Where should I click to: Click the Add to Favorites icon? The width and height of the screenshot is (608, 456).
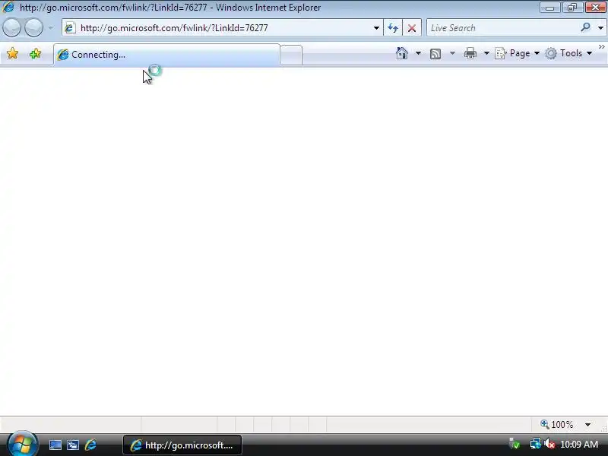click(x=35, y=53)
